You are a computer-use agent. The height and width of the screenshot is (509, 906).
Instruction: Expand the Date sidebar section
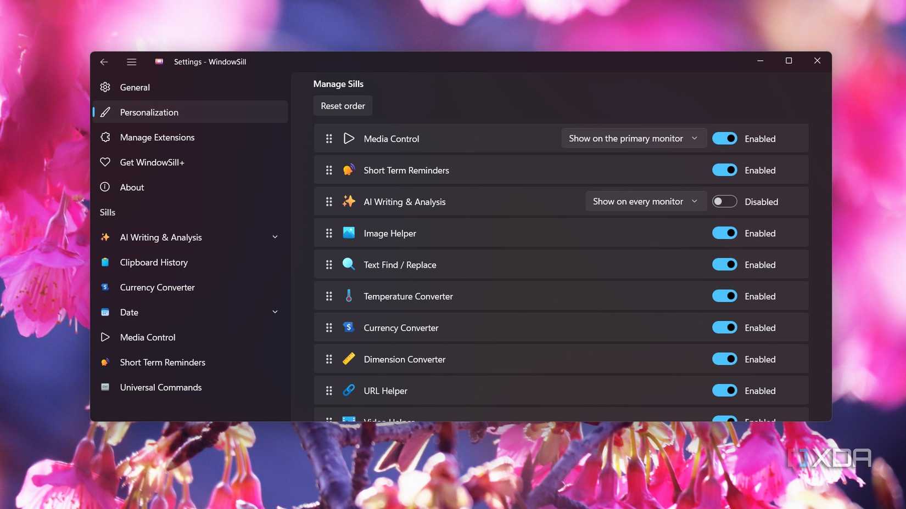pyautogui.click(x=275, y=312)
